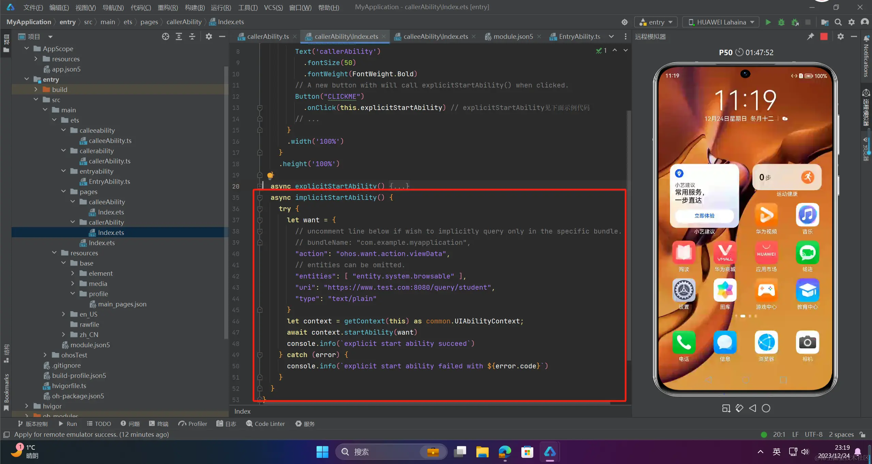The height and width of the screenshot is (464, 872).
Task: Toggle the pin on remote emulator panel
Action: (810, 36)
